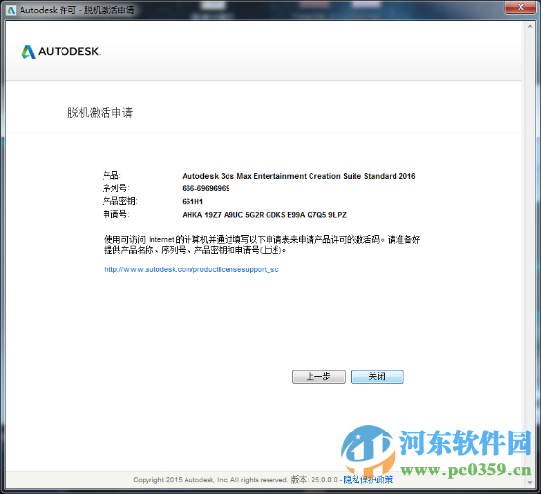Click the Autodesk title bar icon

coord(12,10)
